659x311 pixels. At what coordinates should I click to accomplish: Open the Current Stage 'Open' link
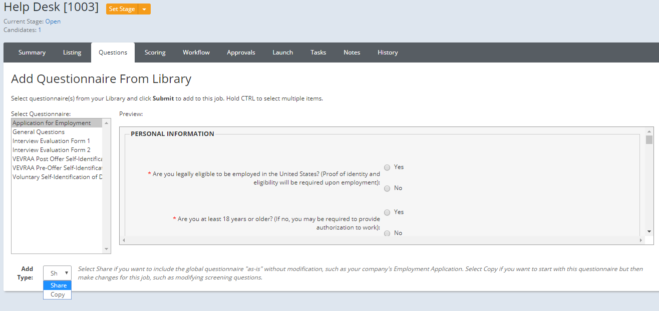53,21
